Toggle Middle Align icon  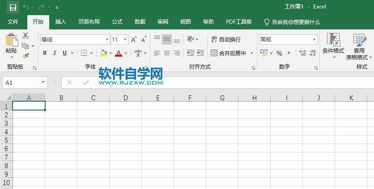(x=167, y=39)
